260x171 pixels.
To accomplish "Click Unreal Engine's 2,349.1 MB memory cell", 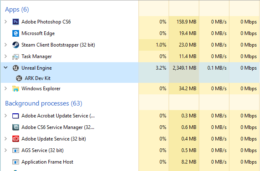I will point(183,68).
